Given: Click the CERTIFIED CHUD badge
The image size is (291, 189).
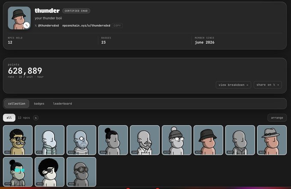Looking at the screenshot, I should tap(76, 11).
